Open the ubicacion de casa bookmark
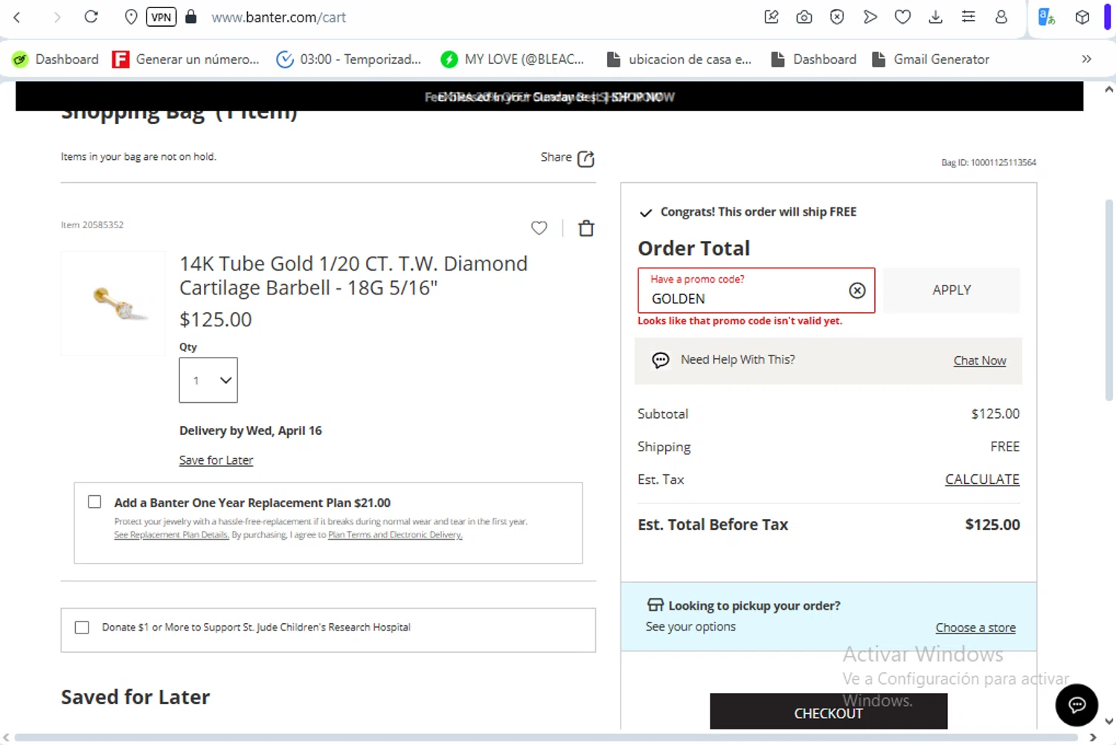This screenshot has height=745, width=1116. click(679, 59)
